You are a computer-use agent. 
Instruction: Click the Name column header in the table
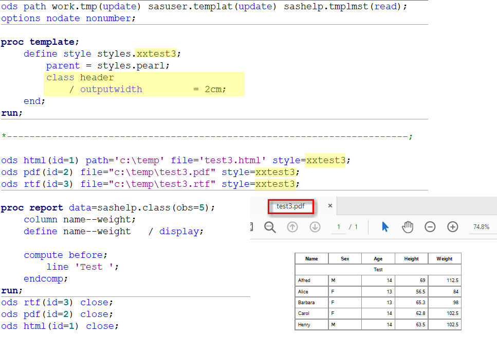click(311, 258)
